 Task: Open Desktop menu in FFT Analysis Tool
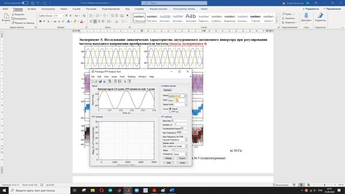[132, 77]
